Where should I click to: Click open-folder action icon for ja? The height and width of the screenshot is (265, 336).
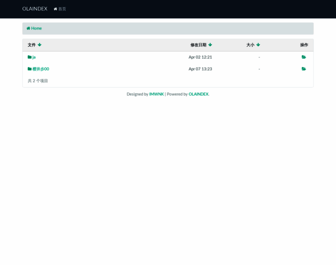pos(304,57)
